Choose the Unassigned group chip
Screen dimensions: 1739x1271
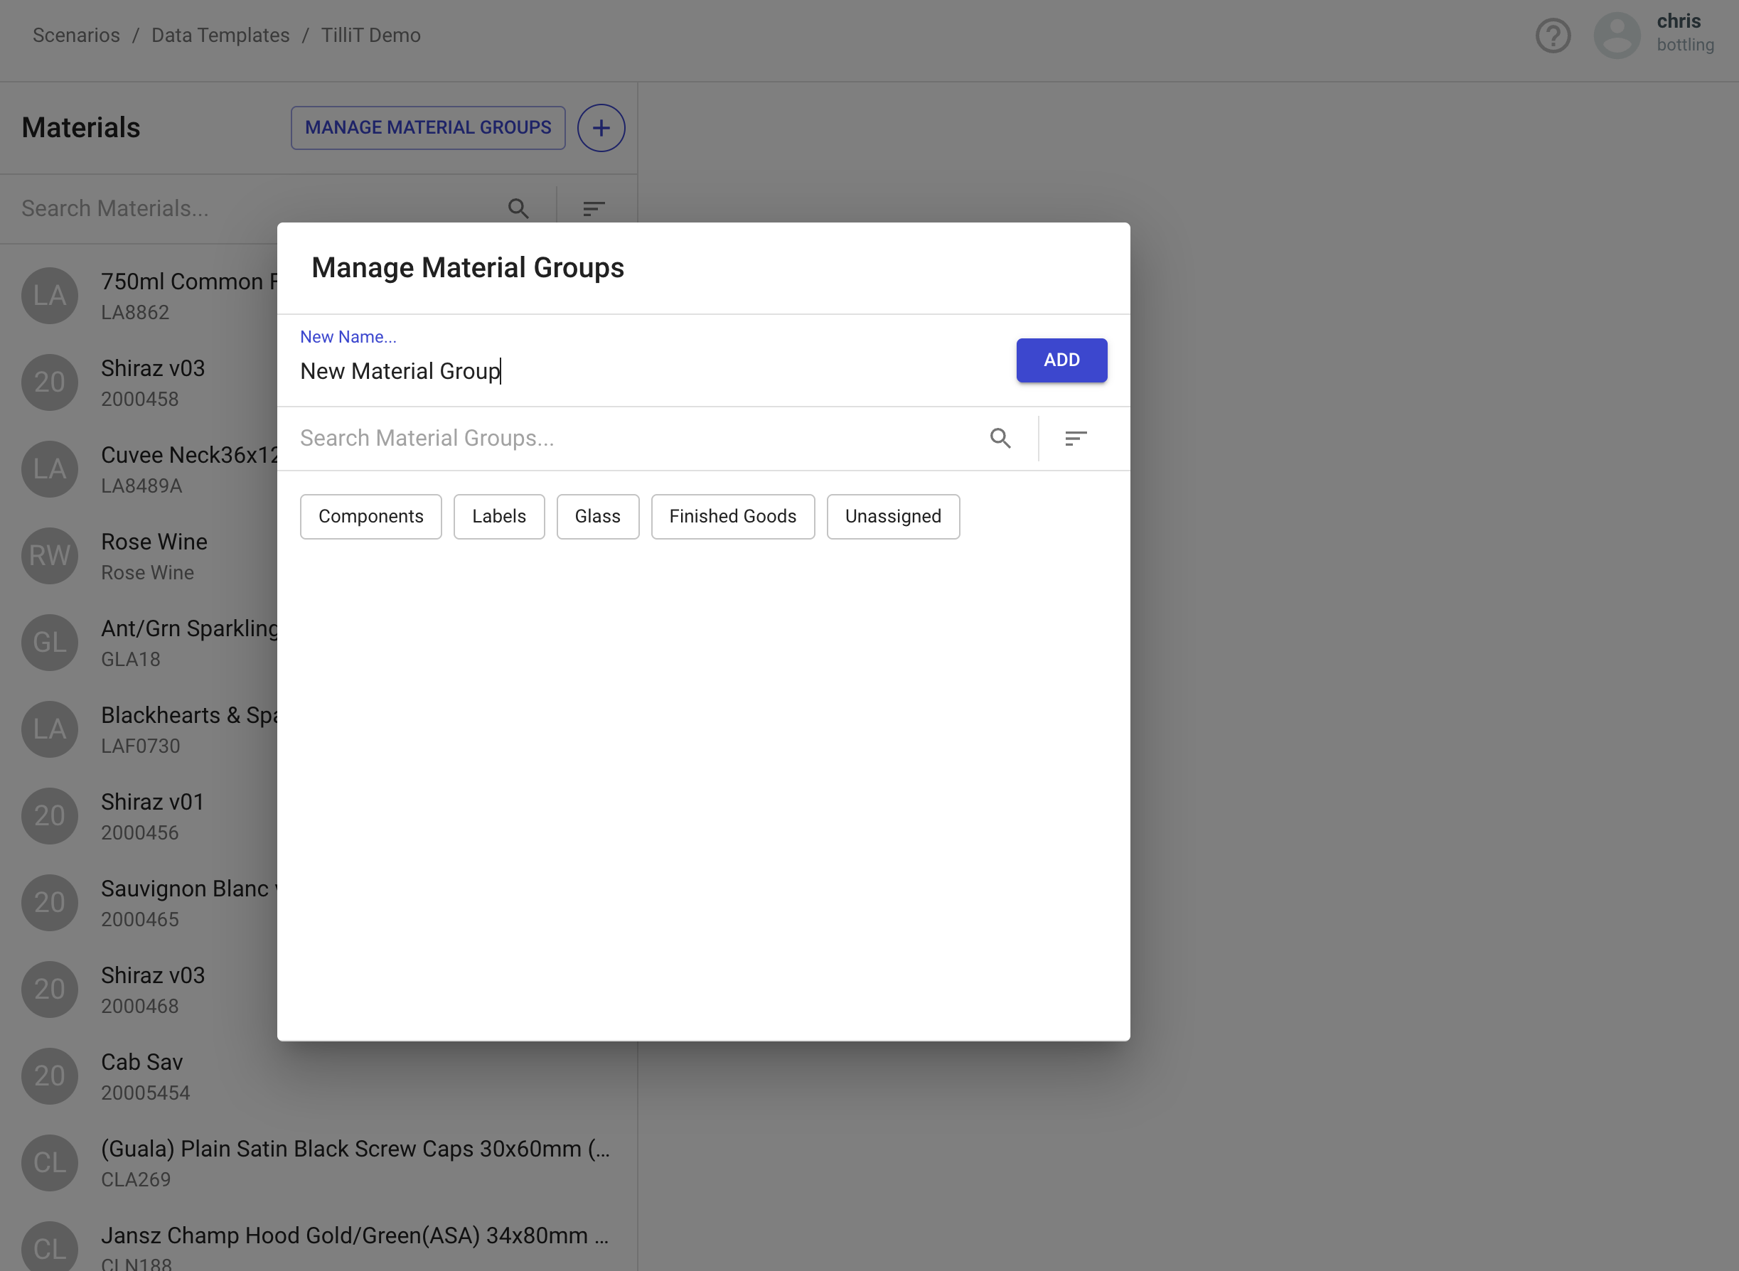[892, 516]
